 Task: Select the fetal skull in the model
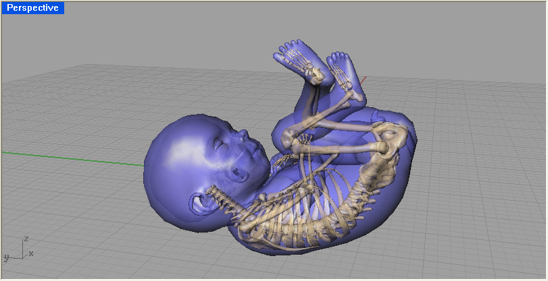[206, 172]
